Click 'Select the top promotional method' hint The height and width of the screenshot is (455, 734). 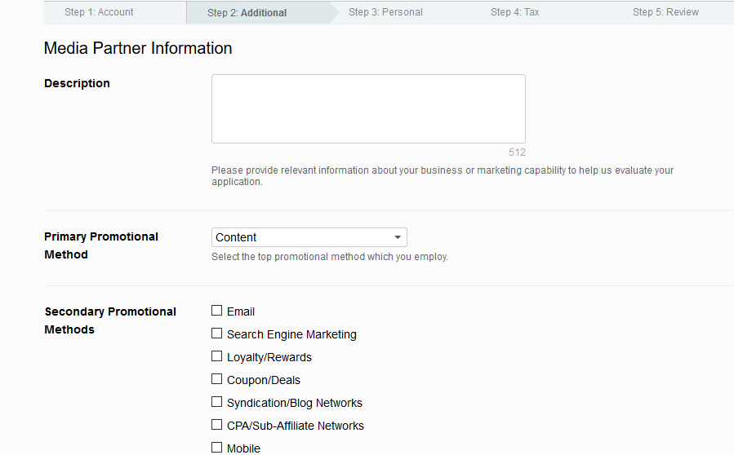tap(330, 257)
